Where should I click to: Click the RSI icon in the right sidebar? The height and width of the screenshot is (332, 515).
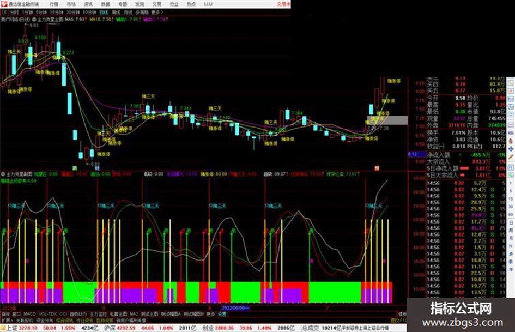(x=511, y=133)
